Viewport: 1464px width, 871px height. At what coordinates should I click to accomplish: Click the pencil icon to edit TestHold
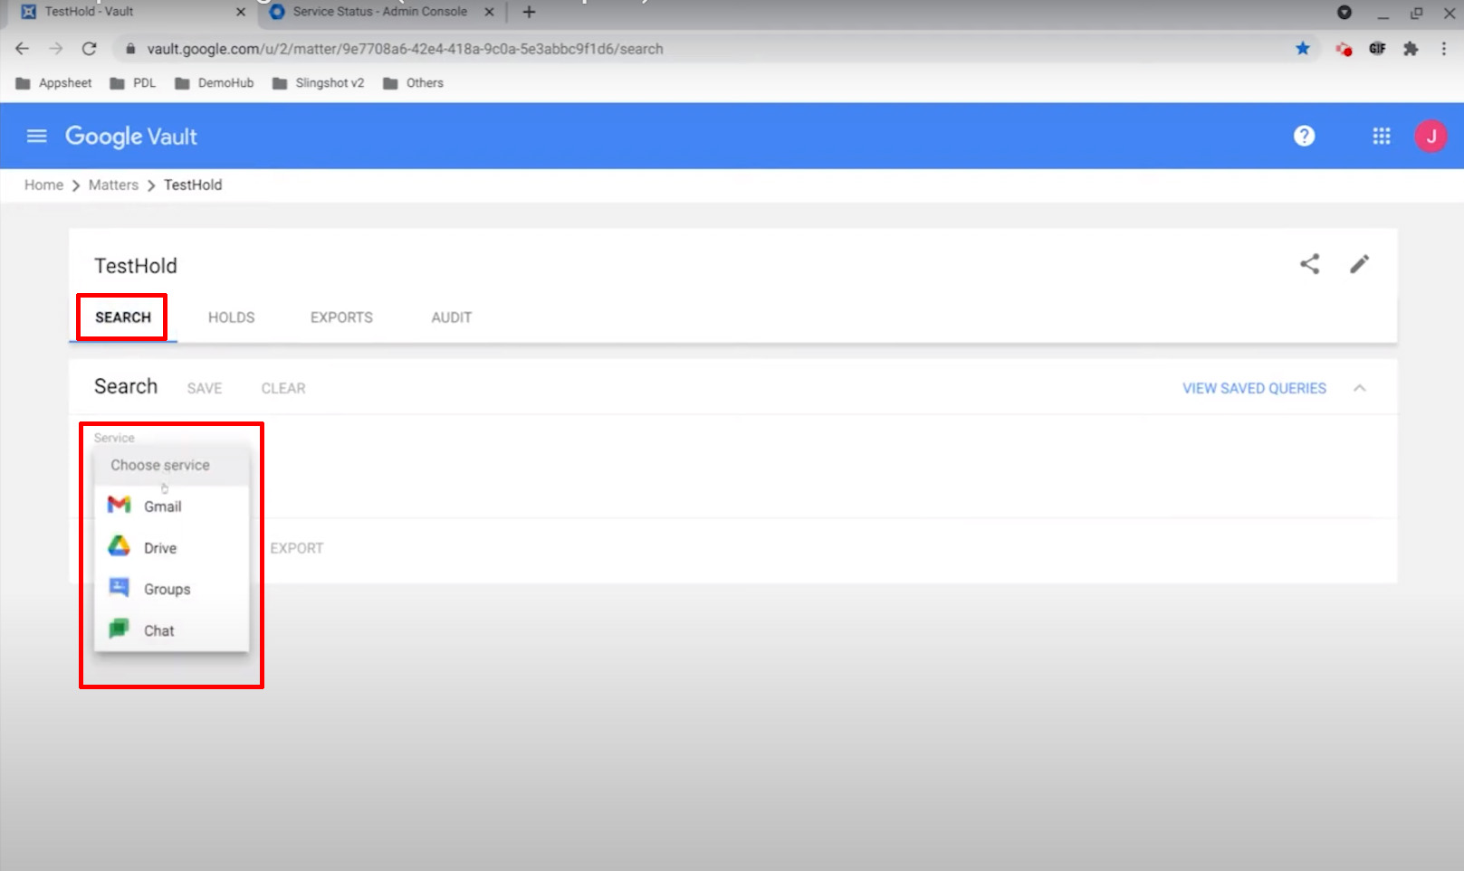pos(1358,264)
